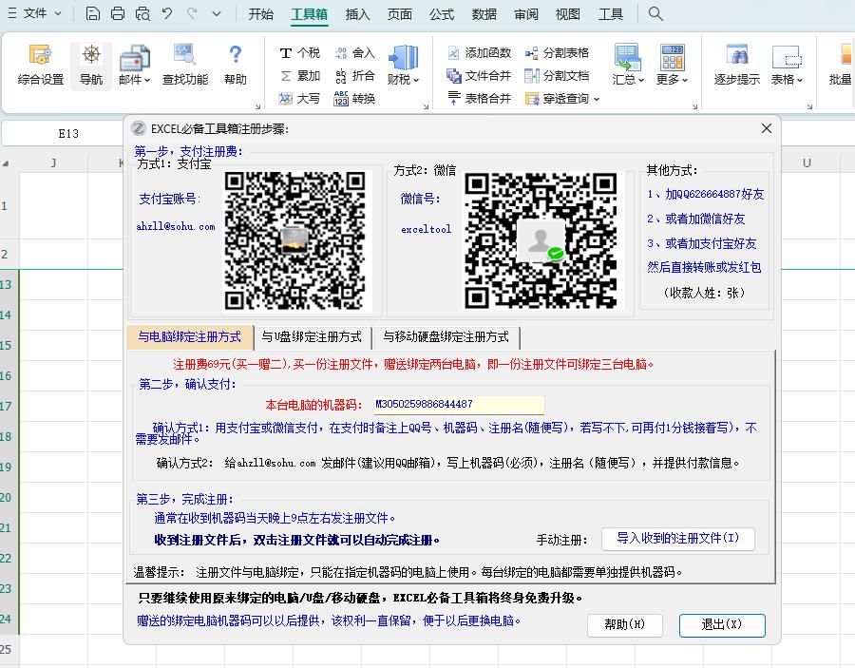Screen dimensions: 855x668
Task: Expand the 邮件 dropdown arrow
Action: 147,81
